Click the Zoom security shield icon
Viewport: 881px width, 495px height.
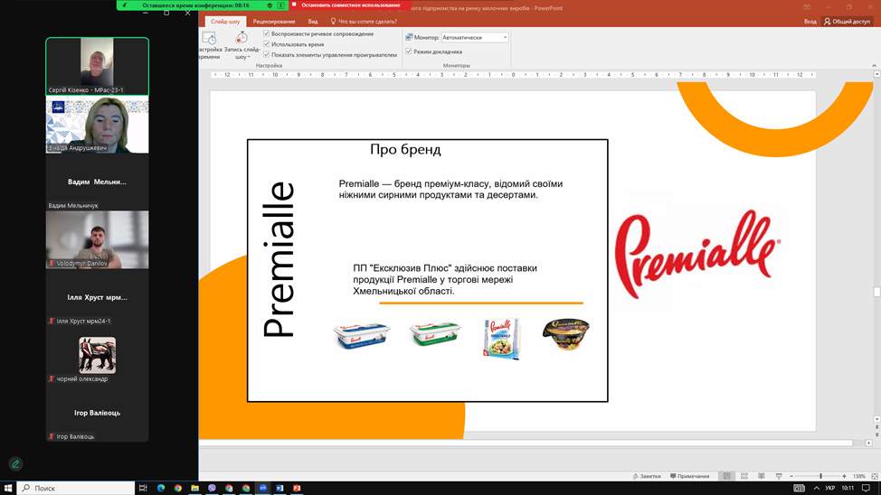point(270,5)
